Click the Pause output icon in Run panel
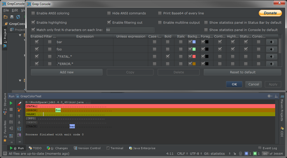This screenshot has width=287, height=158. (x=11, y=115)
